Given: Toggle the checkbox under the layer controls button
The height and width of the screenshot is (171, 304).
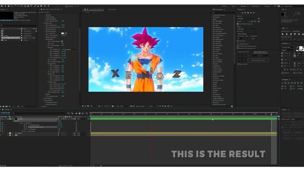Looking at the screenshot, I should point(238,64).
